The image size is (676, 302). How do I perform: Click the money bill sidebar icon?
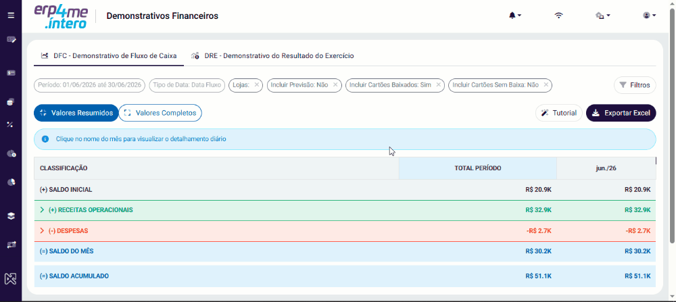pos(11,73)
